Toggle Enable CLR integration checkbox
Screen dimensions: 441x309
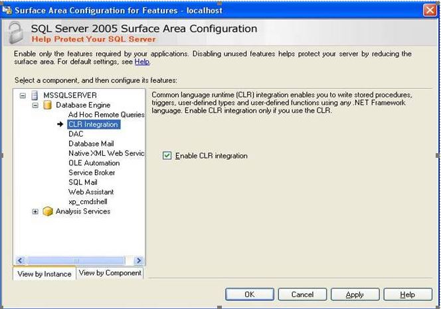167,155
